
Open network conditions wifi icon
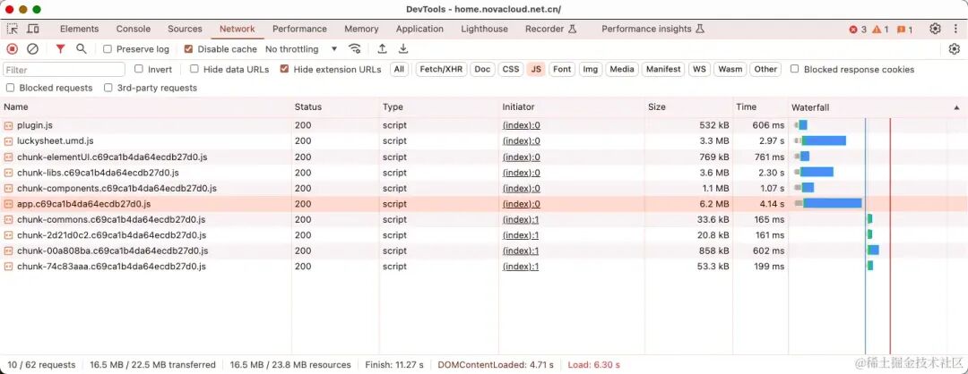tap(354, 48)
